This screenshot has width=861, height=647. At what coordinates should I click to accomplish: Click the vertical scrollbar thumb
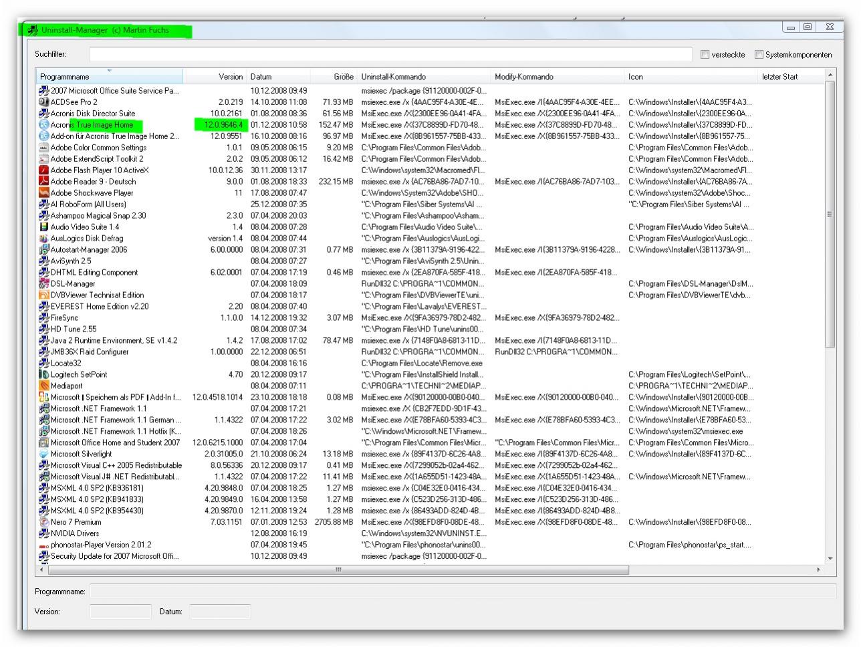coord(830,215)
